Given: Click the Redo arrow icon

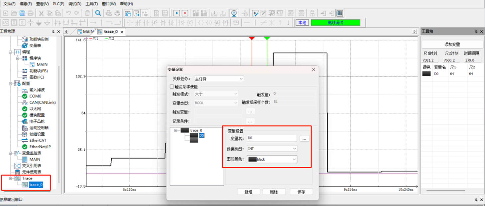Looking at the screenshot, I should click(x=76, y=13).
